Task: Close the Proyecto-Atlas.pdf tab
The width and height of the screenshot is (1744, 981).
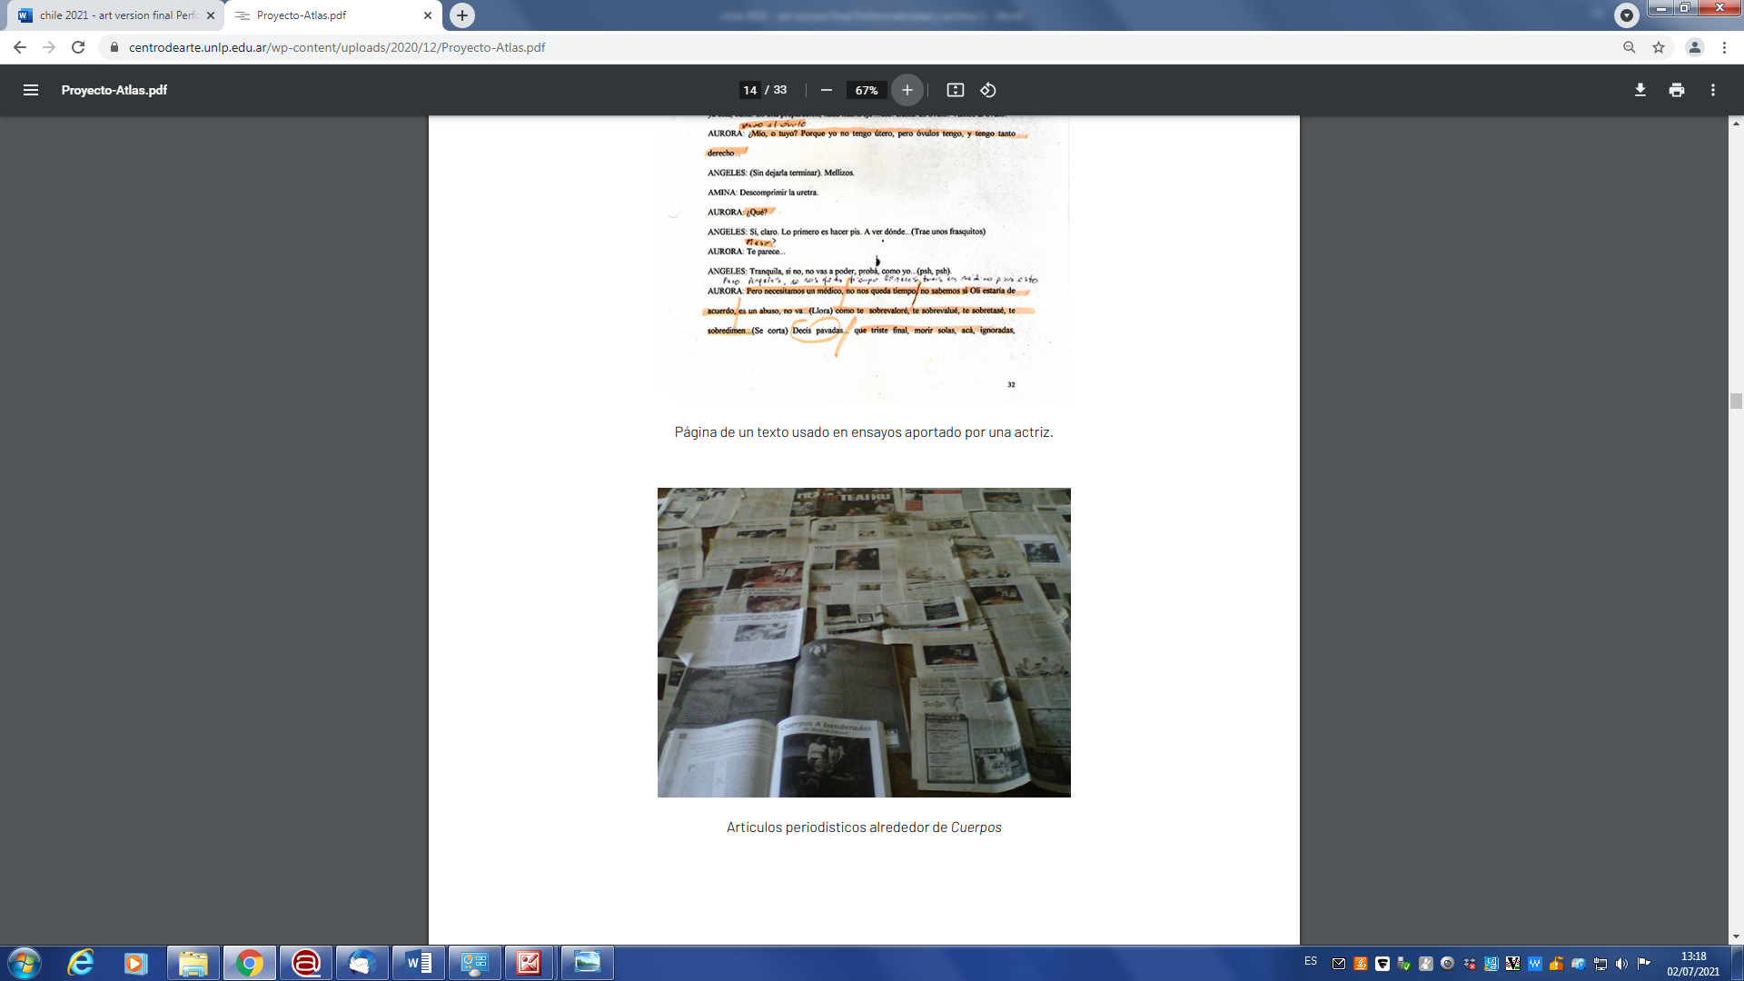Action: tap(428, 15)
